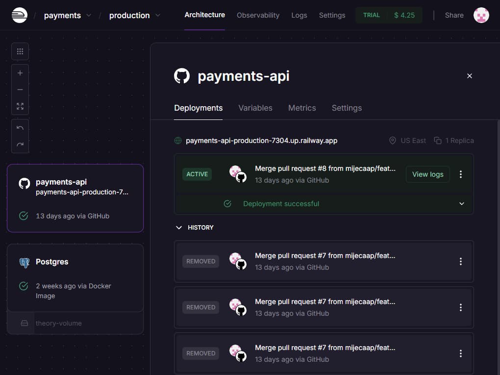Click the US East region label
The height and width of the screenshot is (375, 500).
[x=413, y=141]
